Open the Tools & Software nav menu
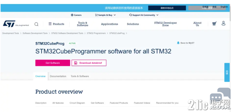 tap(82, 24)
